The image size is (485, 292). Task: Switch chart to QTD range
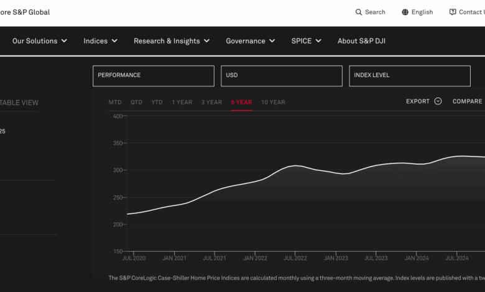pos(136,103)
